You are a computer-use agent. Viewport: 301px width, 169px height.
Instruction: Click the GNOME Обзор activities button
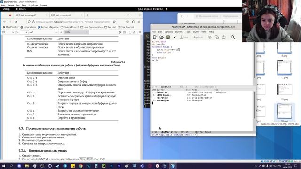(6, 9)
